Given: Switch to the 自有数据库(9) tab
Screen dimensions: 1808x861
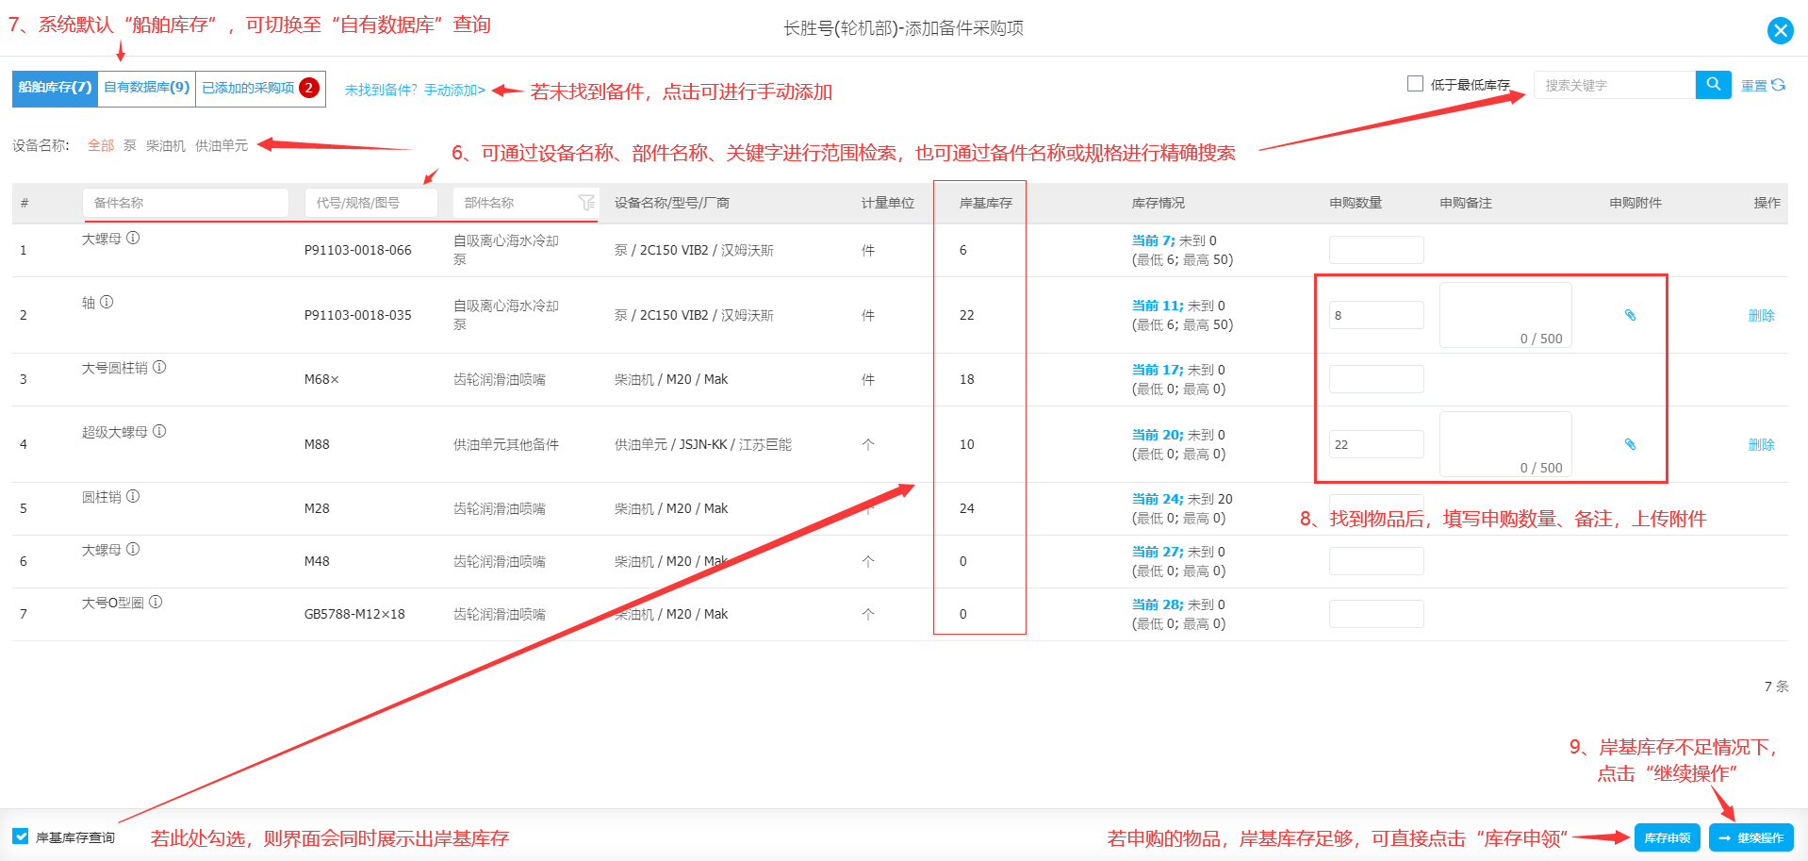Looking at the screenshot, I should 146,88.
